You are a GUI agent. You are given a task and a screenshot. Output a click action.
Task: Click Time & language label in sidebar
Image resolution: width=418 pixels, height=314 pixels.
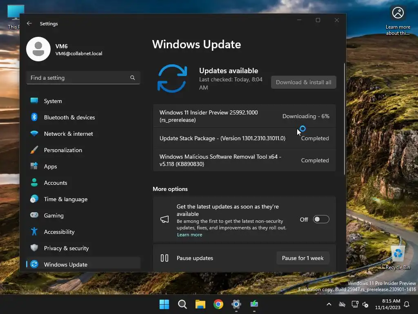pyautogui.click(x=66, y=199)
